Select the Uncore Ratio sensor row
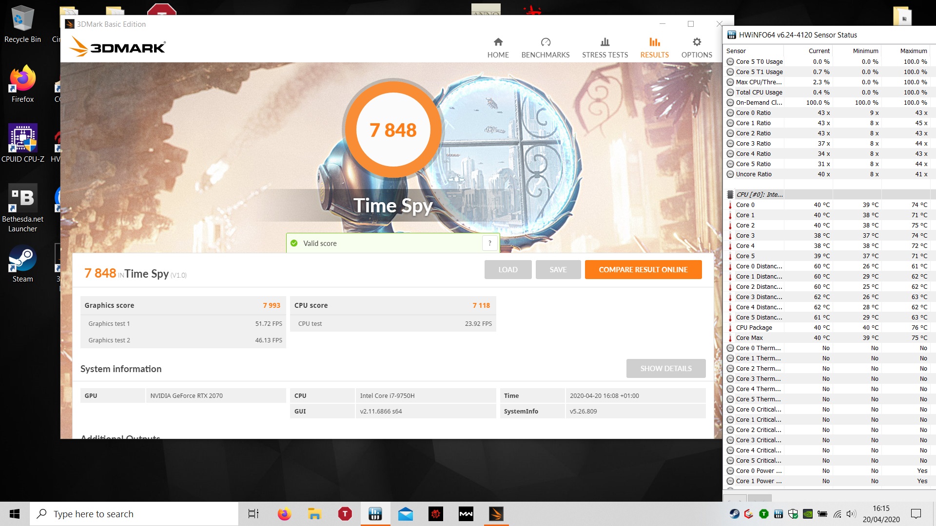This screenshot has width=936, height=526. coord(829,174)
